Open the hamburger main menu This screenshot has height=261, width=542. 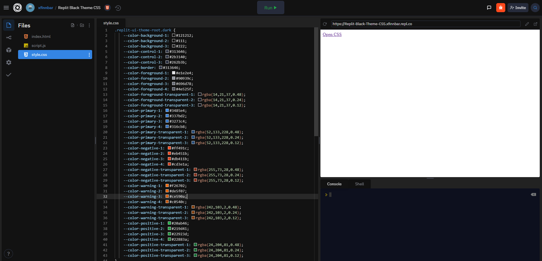click(6, 8)
